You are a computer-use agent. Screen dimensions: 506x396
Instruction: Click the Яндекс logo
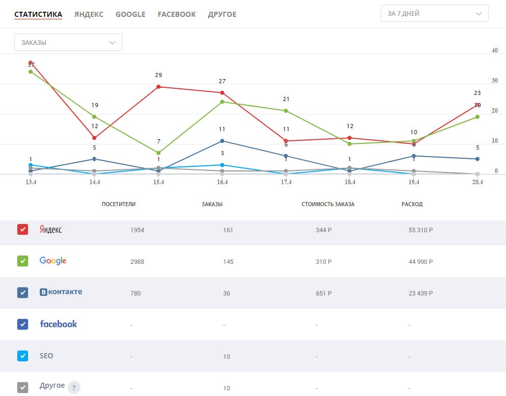click(x=50, y=229)
